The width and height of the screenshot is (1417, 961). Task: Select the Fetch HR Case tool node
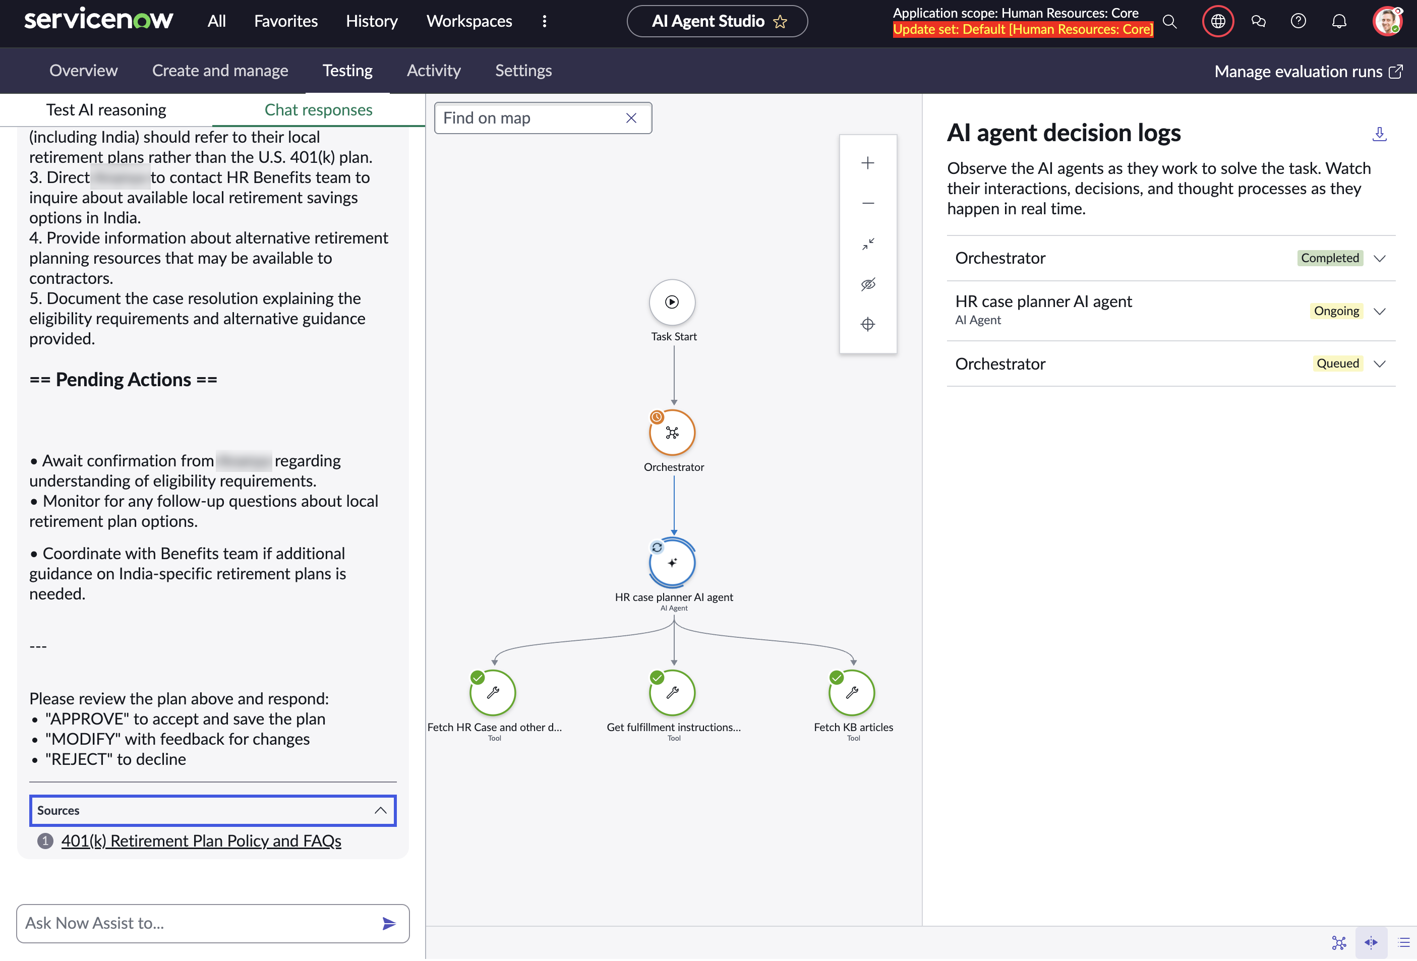pos(493,693)
